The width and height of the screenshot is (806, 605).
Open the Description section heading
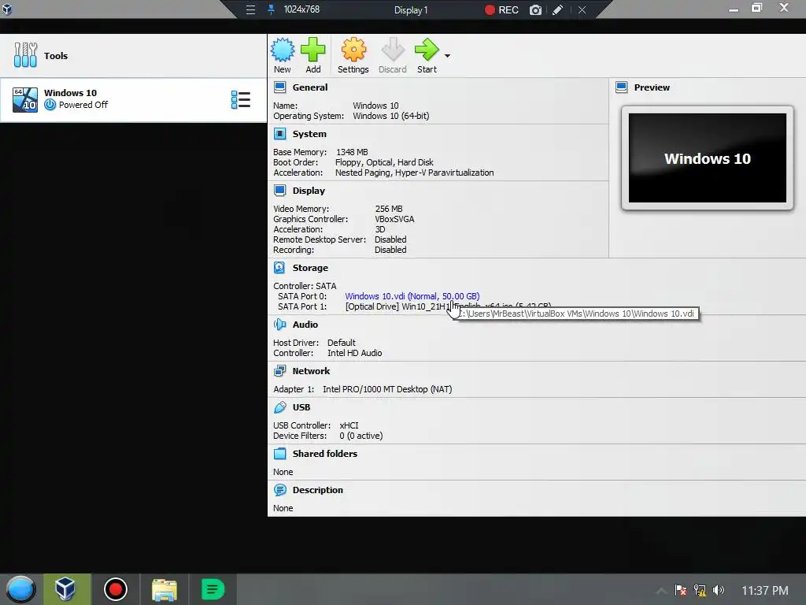pyautogui.click(x=318, y=490)
